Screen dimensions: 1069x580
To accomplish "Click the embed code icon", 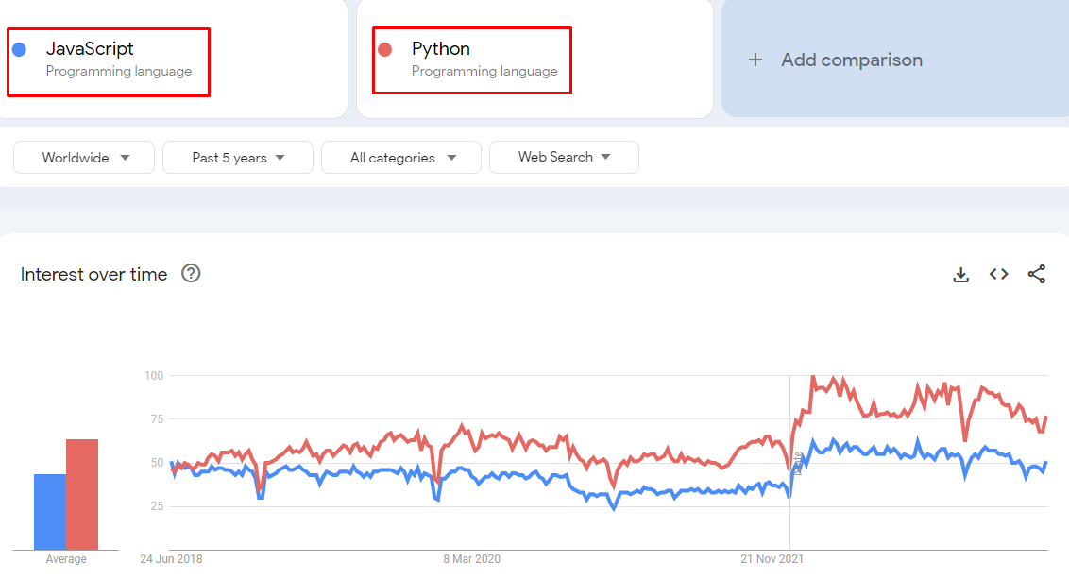I will coord(998,274).
